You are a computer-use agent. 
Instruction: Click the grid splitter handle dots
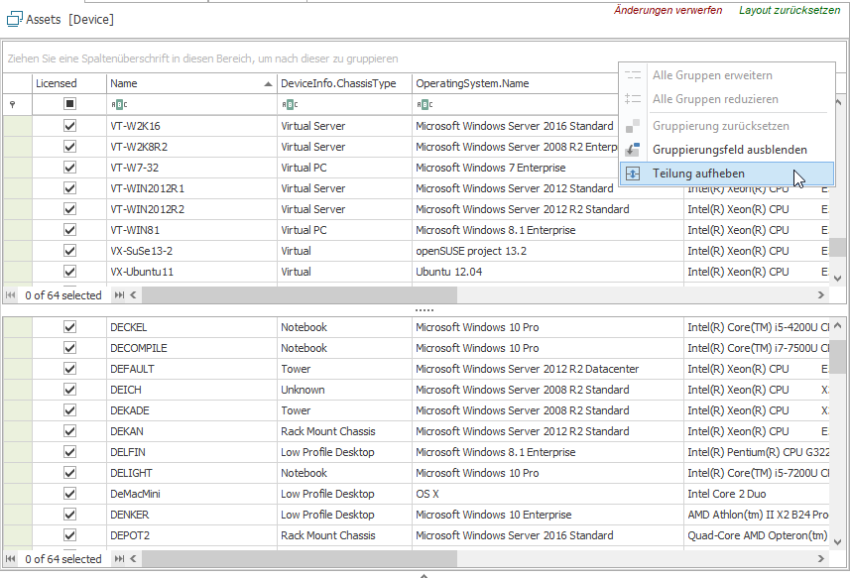point(424,310)
